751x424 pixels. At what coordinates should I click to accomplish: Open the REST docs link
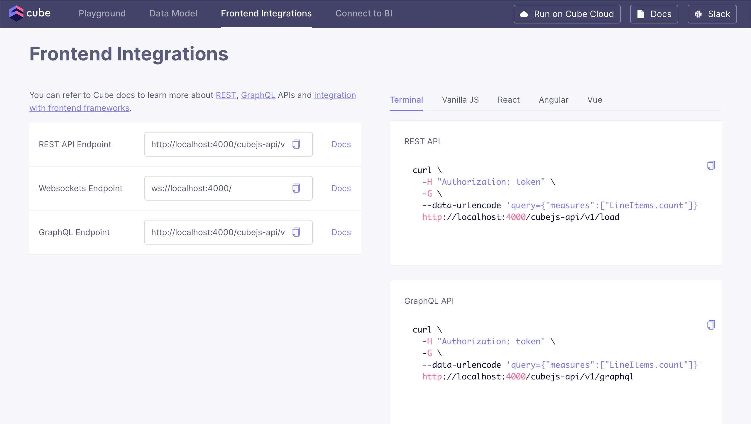[226, 95]
